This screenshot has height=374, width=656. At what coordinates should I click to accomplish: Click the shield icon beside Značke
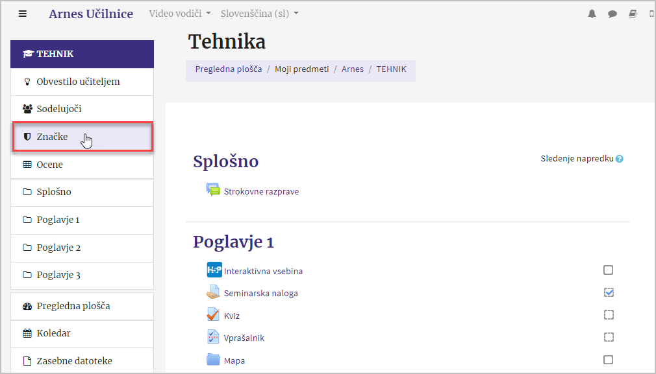[27, 137]
